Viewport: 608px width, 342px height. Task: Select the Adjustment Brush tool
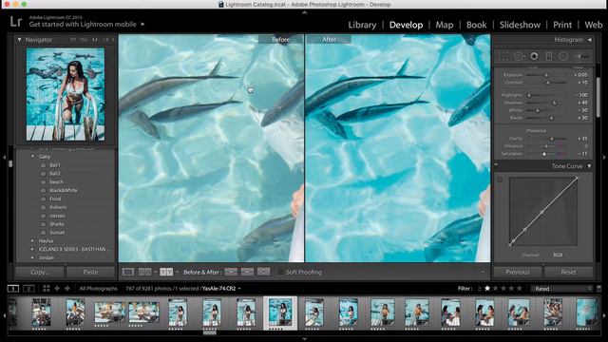coord(581,57)
